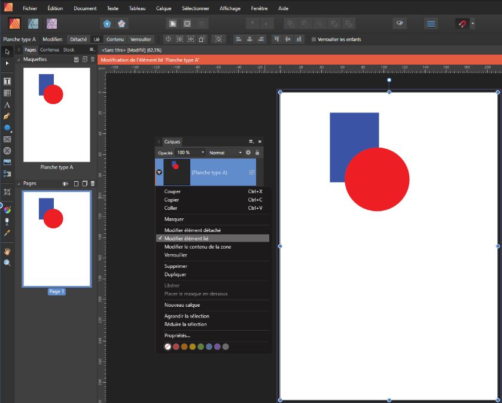The width and height of the screenshot is (502, 403).
Task: Switch to the Contenus tab
Action: [x=50, y=50]
